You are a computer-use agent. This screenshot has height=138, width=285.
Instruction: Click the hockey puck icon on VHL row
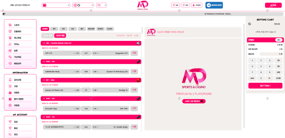(x=138, y=117)
